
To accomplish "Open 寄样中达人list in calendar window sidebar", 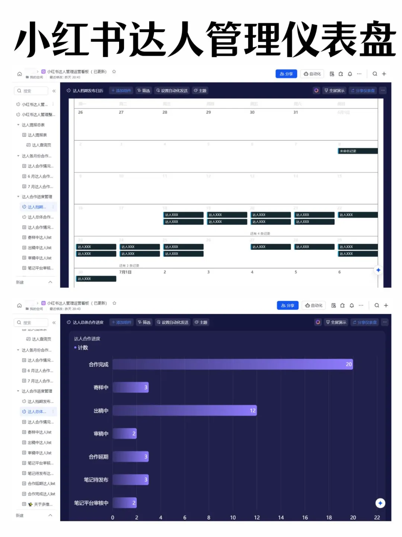I will (x=37, y=237).
